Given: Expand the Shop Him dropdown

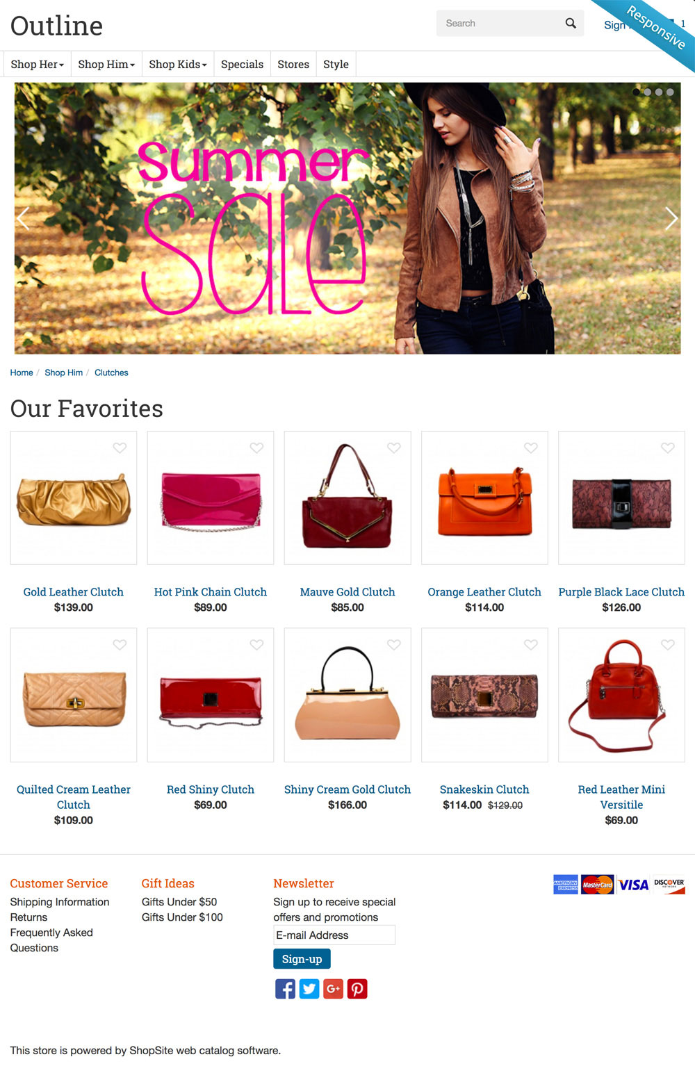Looking at the screenshot, I should (106, 64).
